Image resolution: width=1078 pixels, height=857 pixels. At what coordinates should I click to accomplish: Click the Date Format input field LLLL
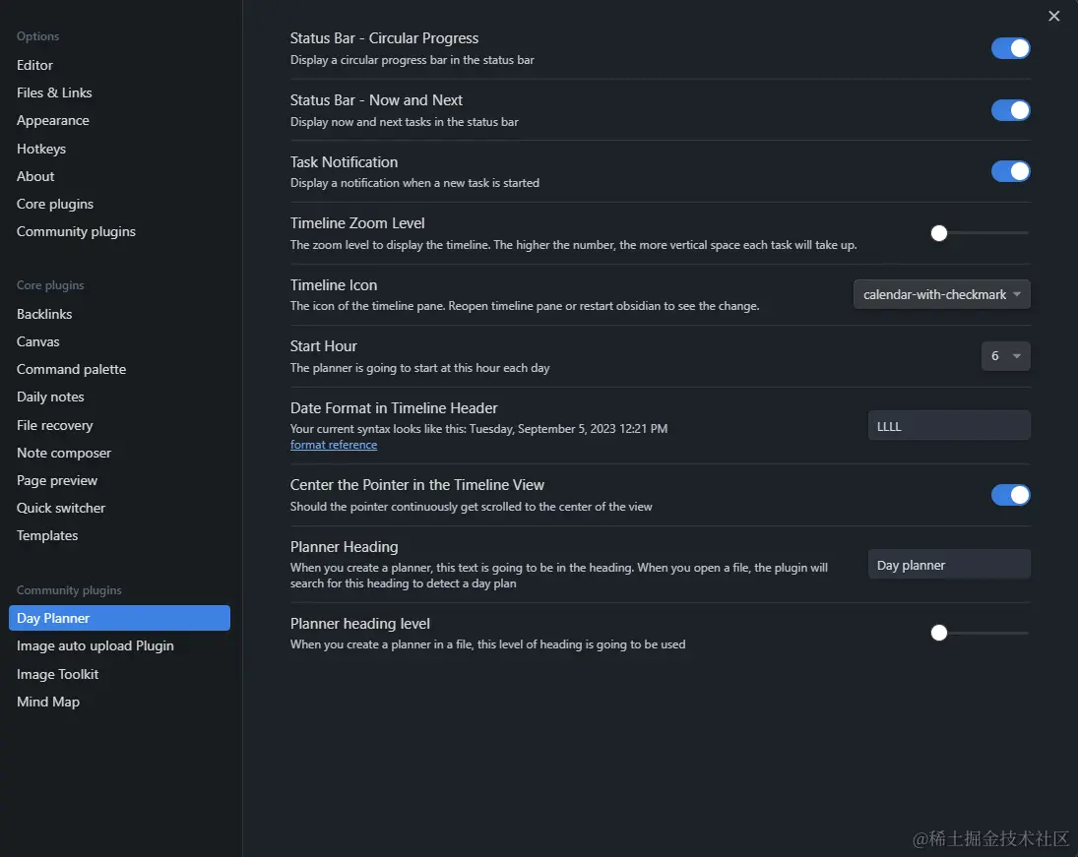(x=949, y=426)
